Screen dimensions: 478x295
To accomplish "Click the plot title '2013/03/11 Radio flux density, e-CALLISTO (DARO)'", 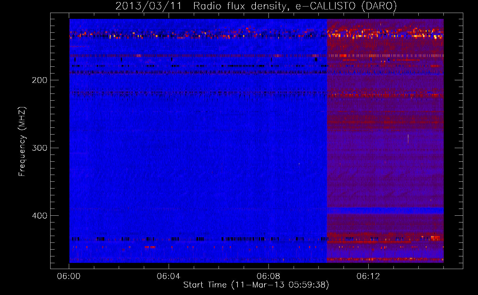I will pyautogui.click(x=256, y=6).
